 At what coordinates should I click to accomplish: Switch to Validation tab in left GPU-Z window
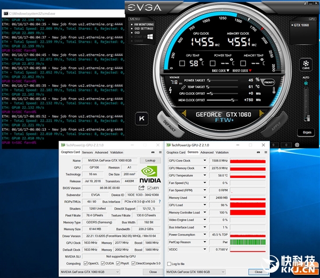pos(116,152)
